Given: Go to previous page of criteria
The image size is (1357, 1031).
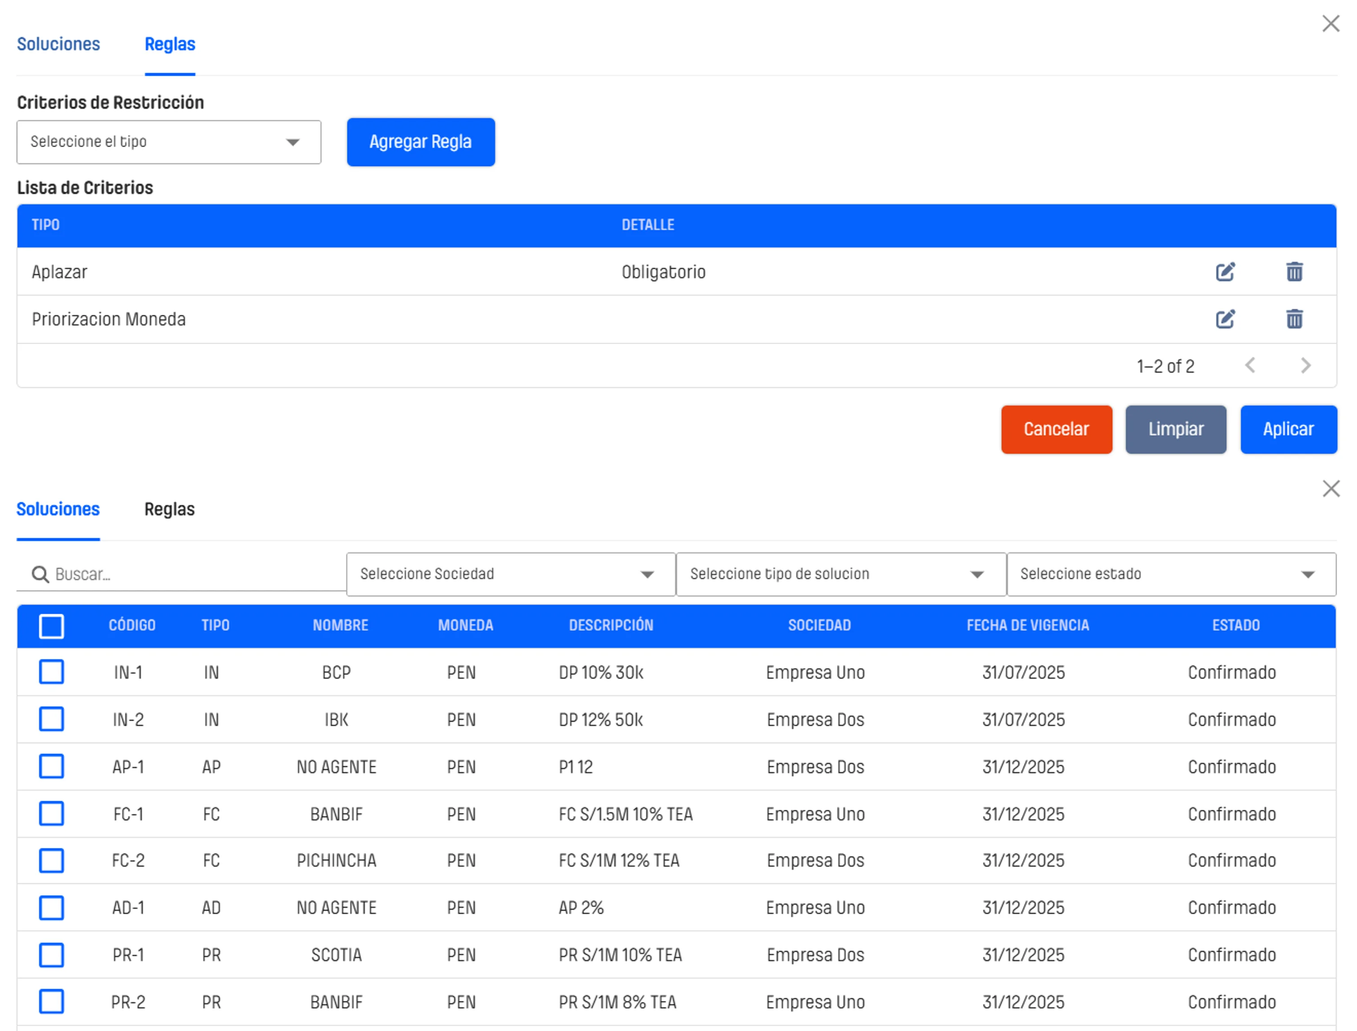Looking at the screenshot, I should pyautogui.click(x=1250, y=366).
